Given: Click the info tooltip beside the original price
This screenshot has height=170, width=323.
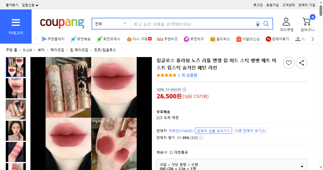Looking at the screenshot, I should click(184, 89).
